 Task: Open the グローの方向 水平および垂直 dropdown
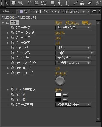[x=73, y=105]
